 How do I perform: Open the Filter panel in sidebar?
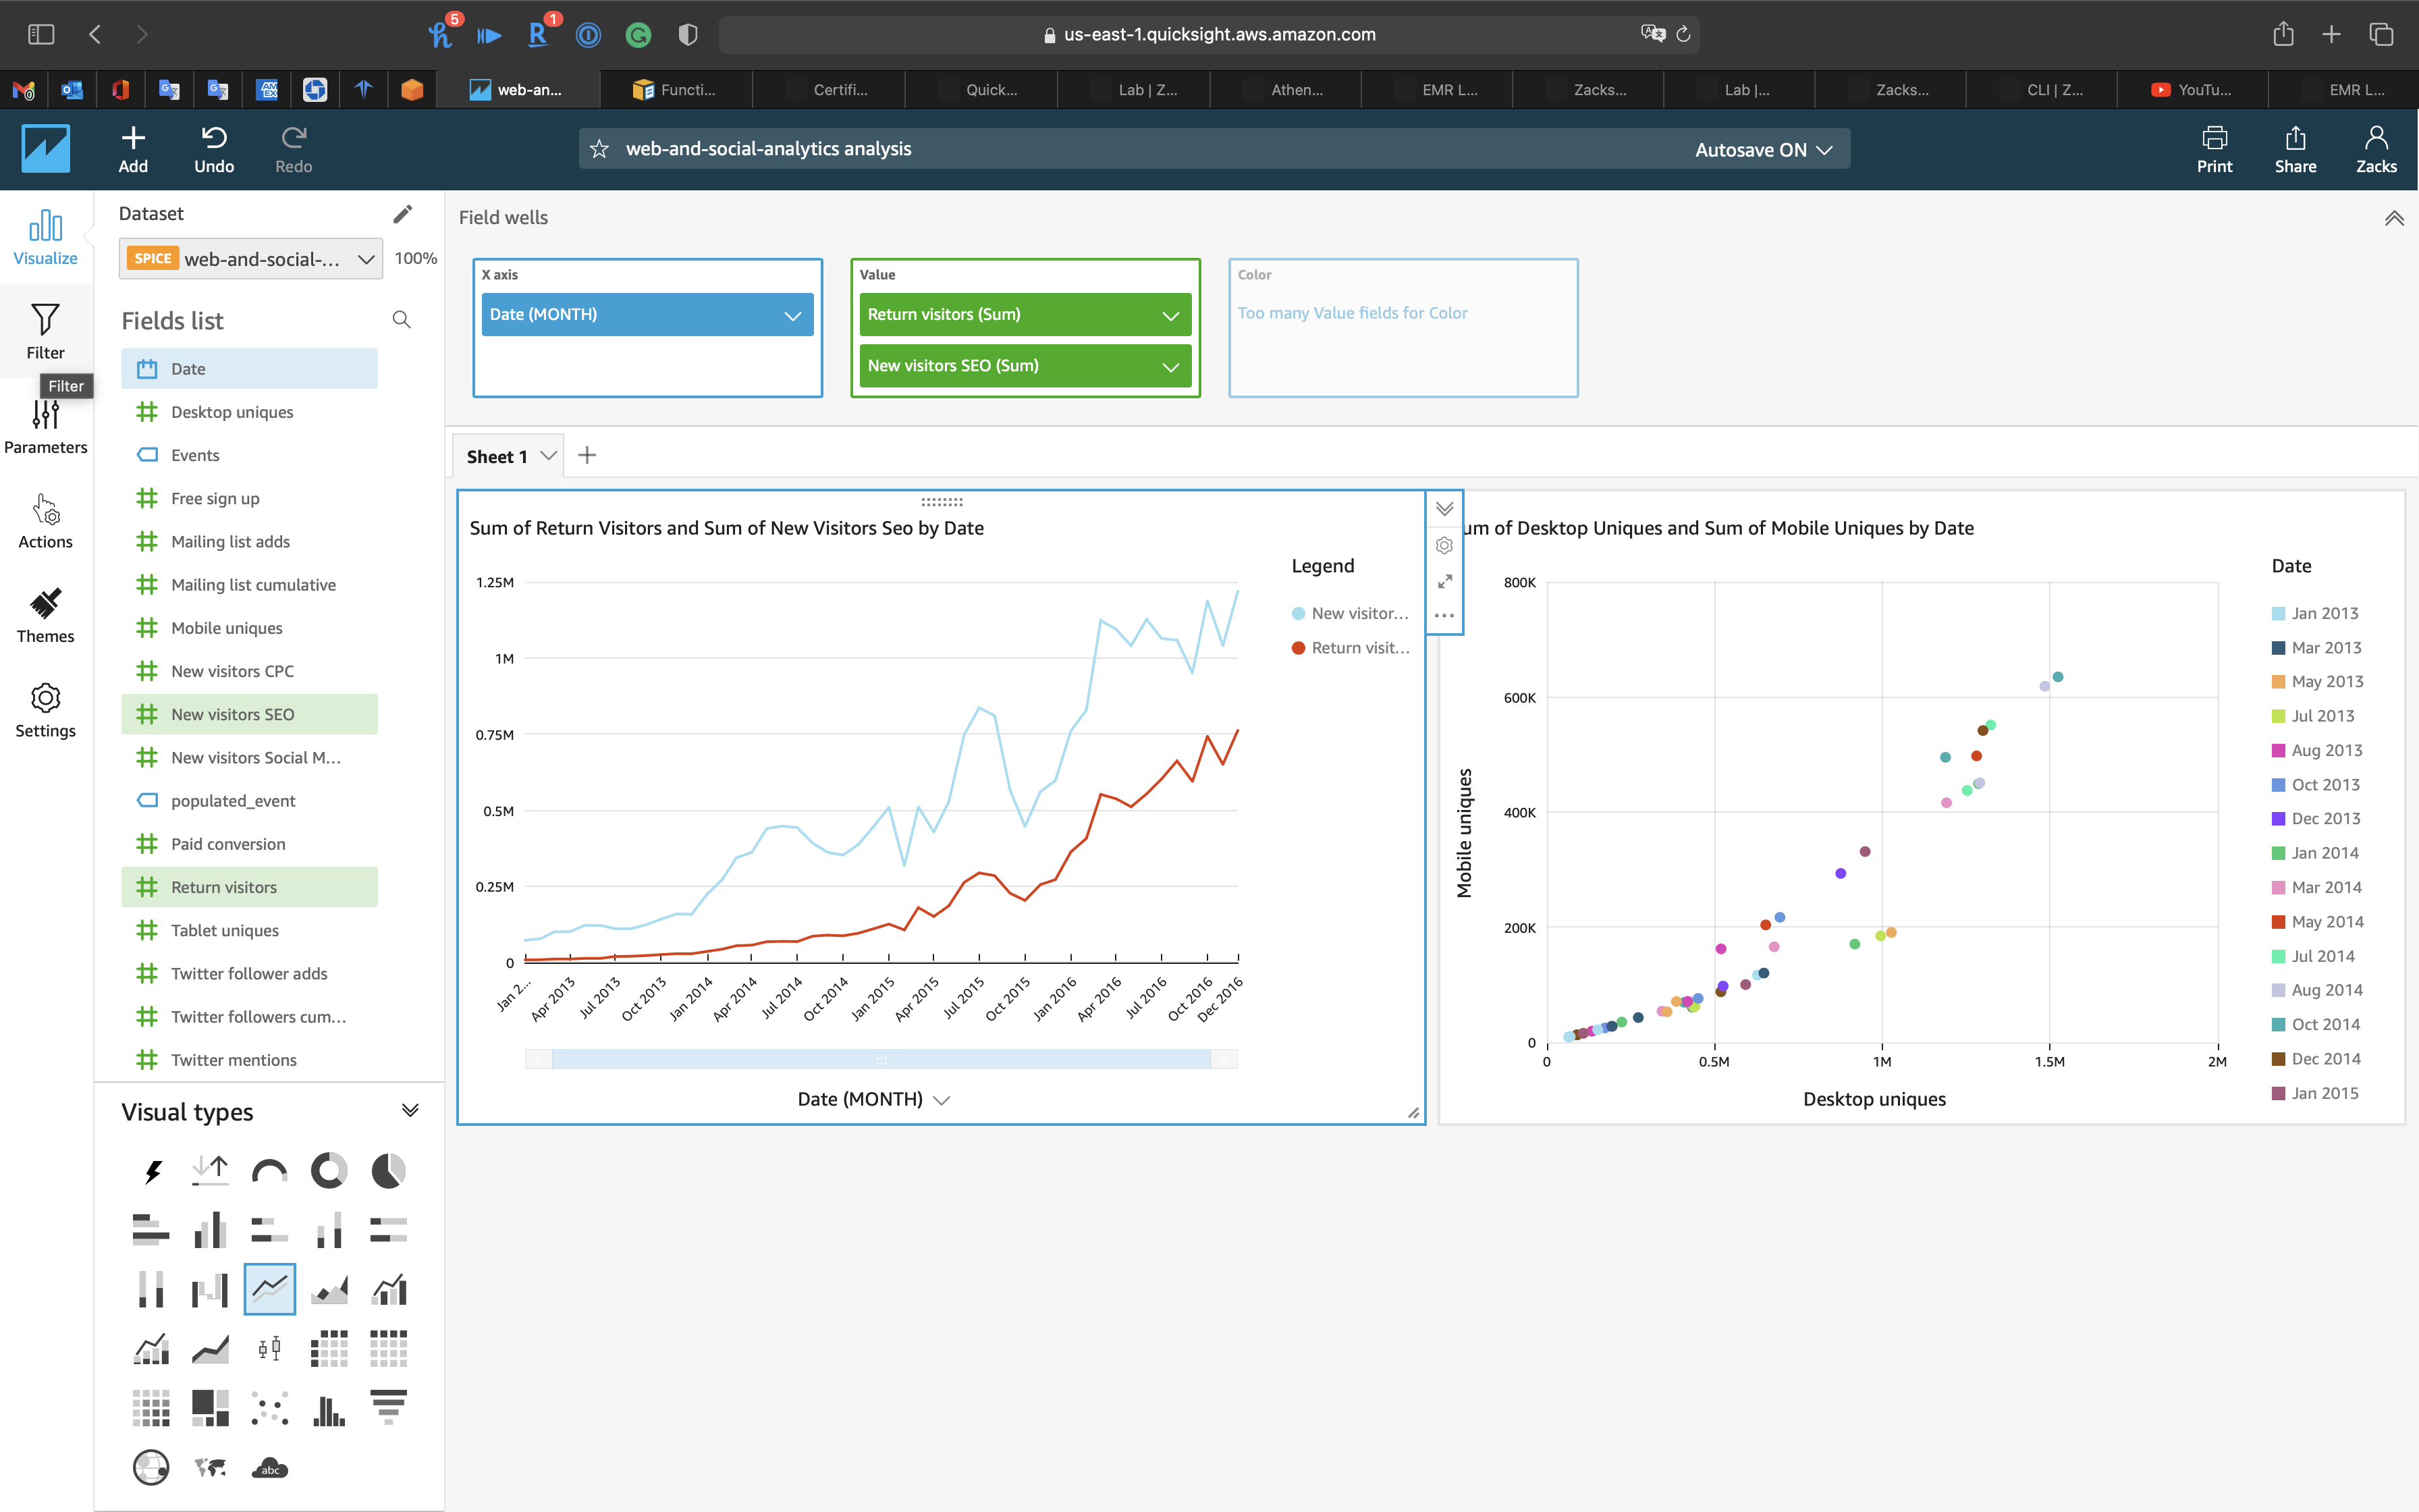tap(45, 331)
